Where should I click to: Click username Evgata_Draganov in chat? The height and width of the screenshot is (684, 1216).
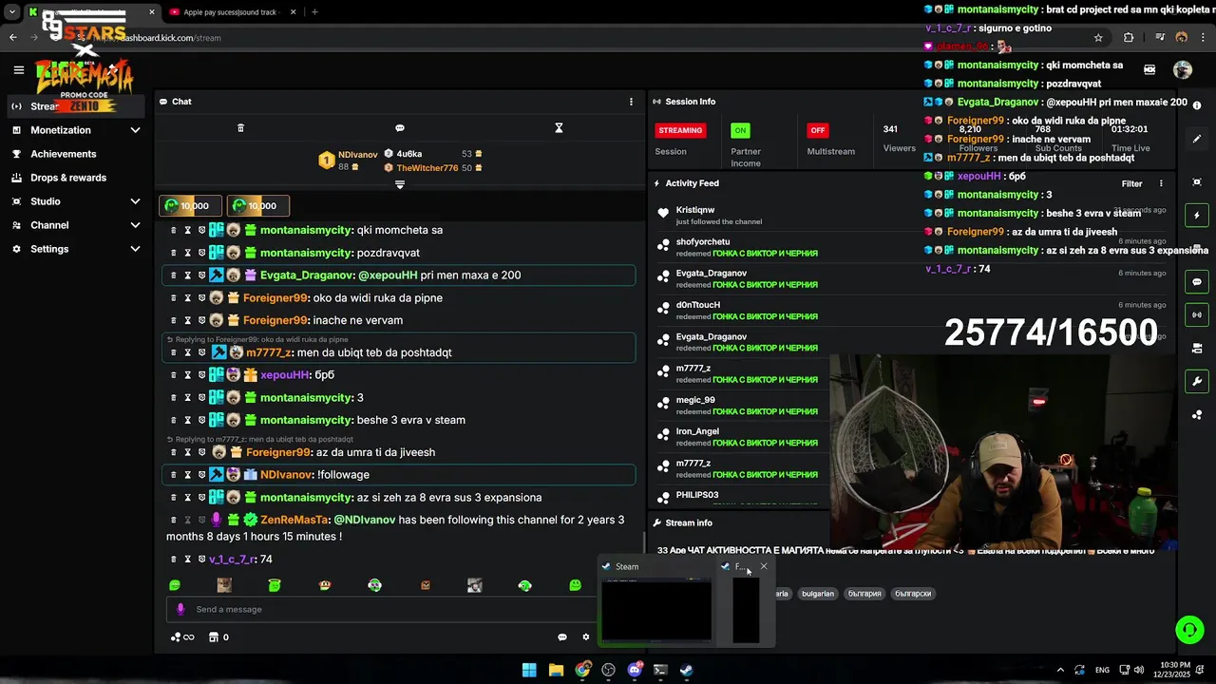pyautogui.click(x=305, y=275)
